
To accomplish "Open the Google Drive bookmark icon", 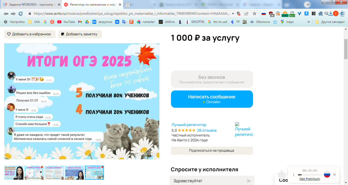I will [87, 22].
